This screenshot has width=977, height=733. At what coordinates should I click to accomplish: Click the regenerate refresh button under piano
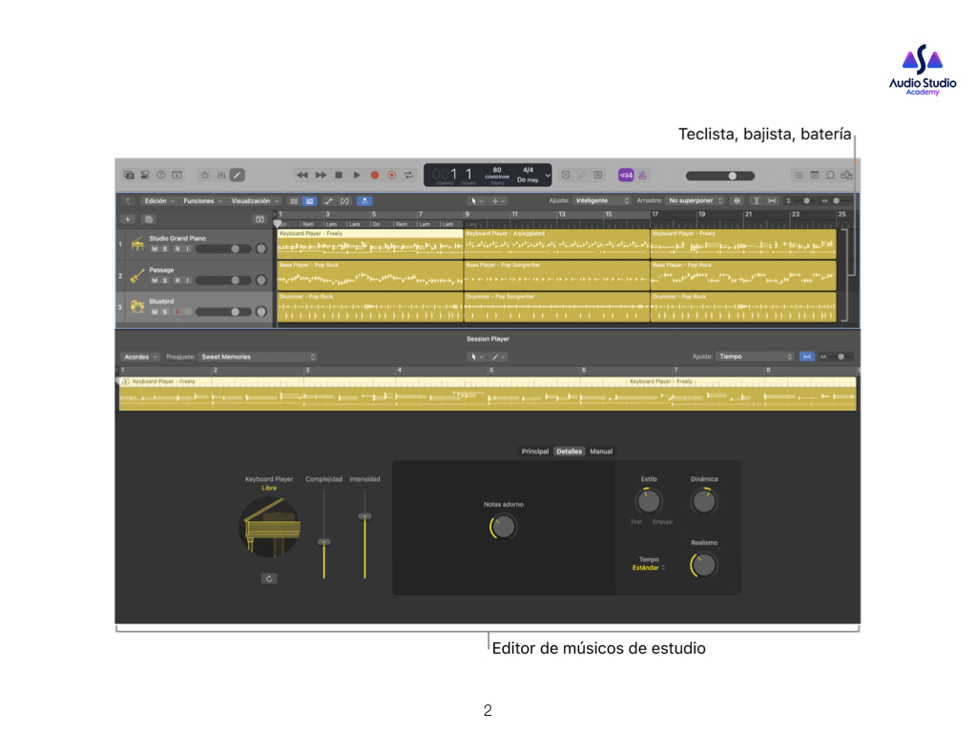[269, 578]
